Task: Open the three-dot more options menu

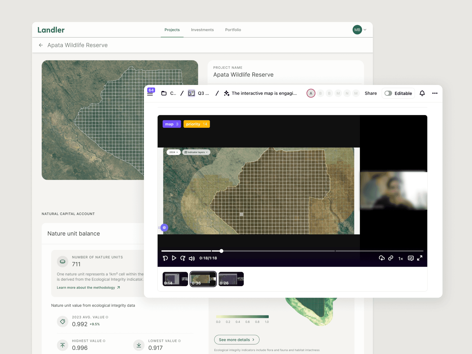Action: pos(435,93)
